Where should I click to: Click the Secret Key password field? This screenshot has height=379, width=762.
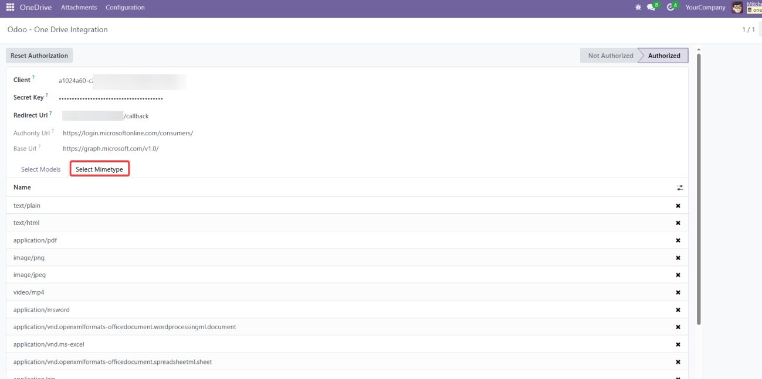click(x=111, y=98)
